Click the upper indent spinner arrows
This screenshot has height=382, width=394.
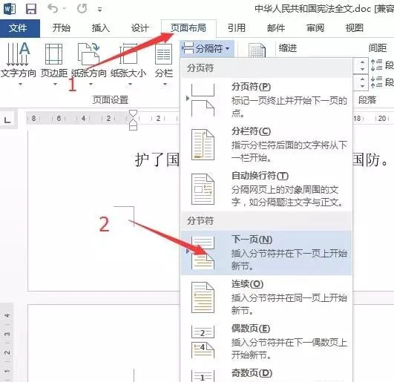[x=362, y=65]
